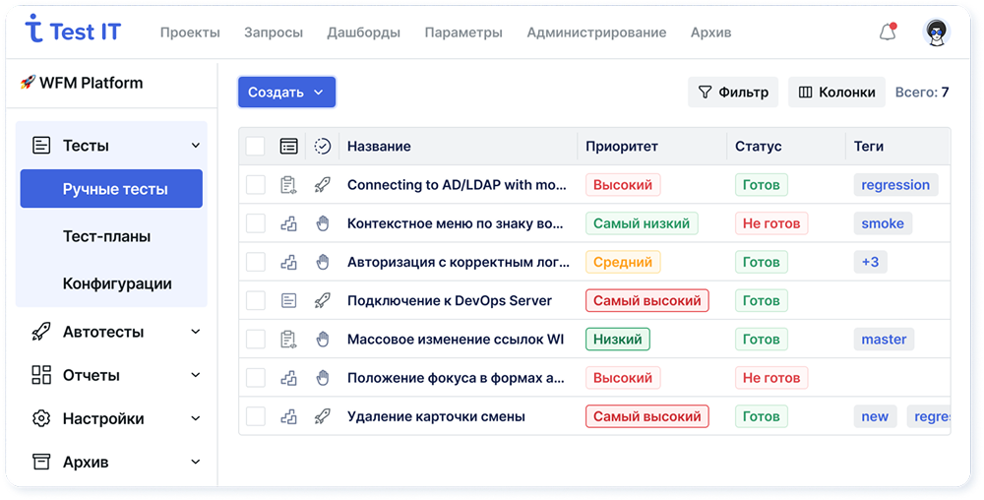
Task: Click checklist icon in Connecting to AD/LDAP row
Action: [x=288, y=184]
